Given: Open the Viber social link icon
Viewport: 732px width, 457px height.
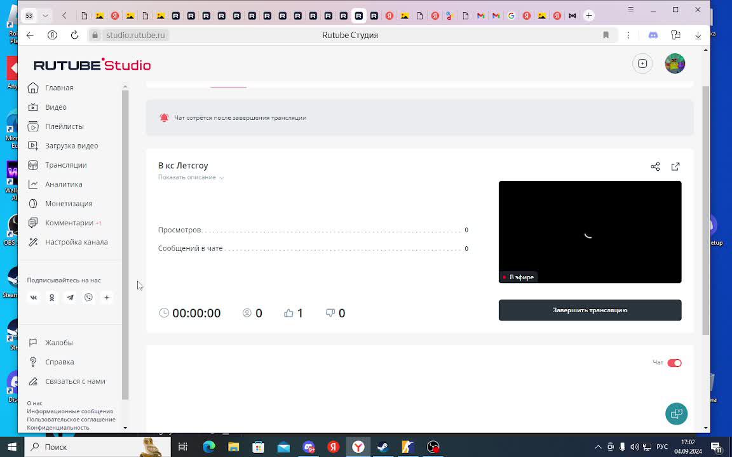Looking at the screenshot, I should 88,298.
